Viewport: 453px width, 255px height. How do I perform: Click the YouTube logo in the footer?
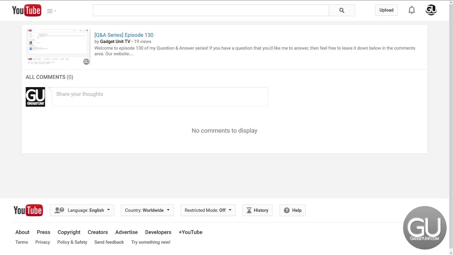pos(28,210)
